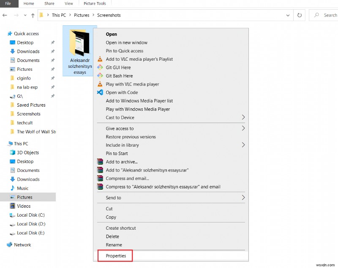Open Downloads under Quick access
The image size is (338, 268).
(28, 51)
